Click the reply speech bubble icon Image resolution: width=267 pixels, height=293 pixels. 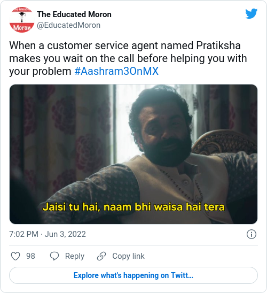(54, 256)
